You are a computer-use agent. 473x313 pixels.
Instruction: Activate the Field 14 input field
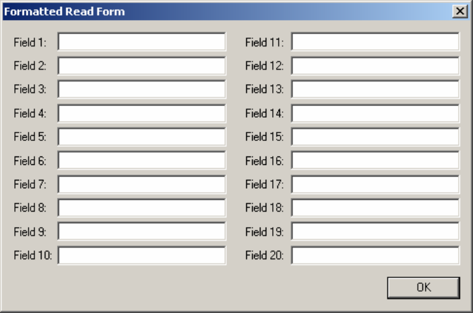click(375, 113)
